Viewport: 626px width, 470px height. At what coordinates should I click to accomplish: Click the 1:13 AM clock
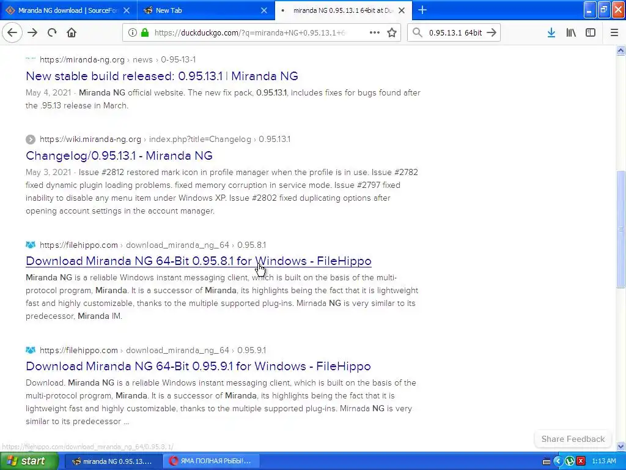point(603,461)
